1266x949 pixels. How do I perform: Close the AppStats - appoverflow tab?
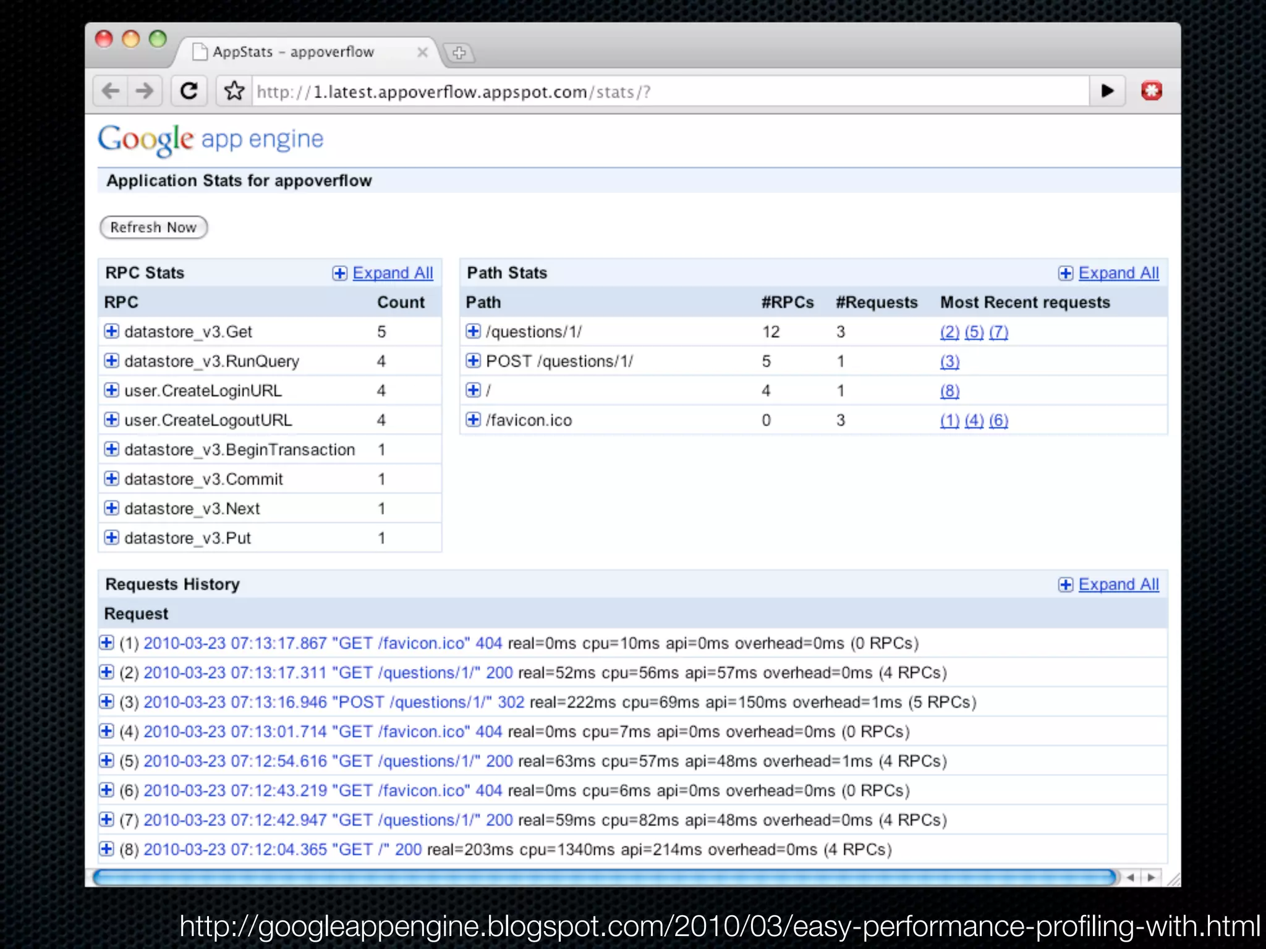[x=422, y=53]
